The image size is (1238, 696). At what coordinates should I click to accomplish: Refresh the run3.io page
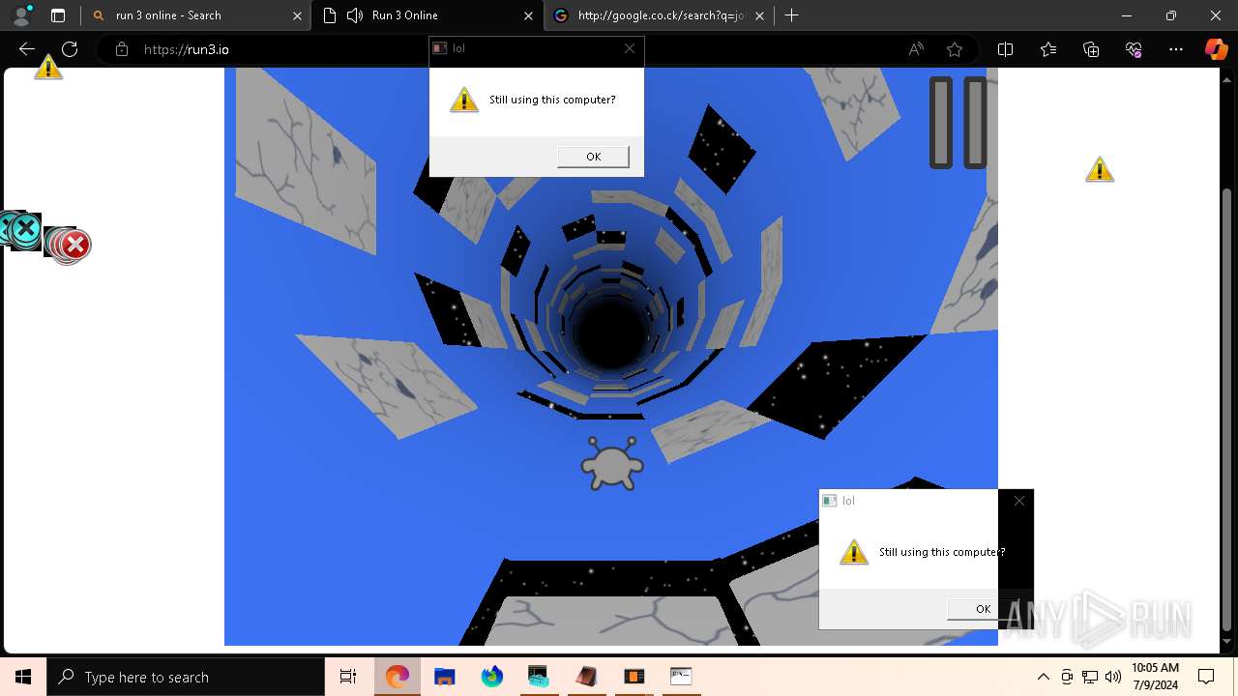70,49
